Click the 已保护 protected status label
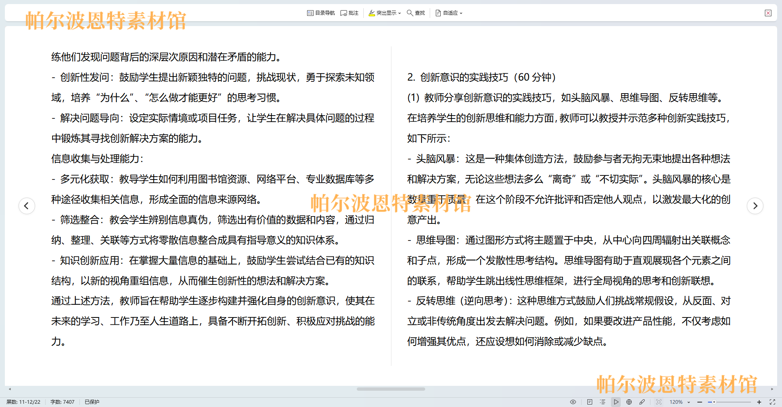 tap(92, 402)
